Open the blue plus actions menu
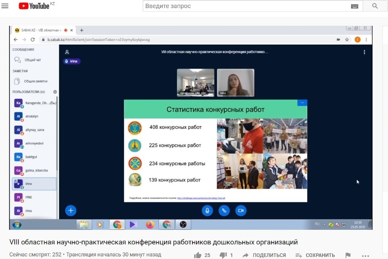Image resolution: width=388 pixels, height=259 pixels. (71, 210)
